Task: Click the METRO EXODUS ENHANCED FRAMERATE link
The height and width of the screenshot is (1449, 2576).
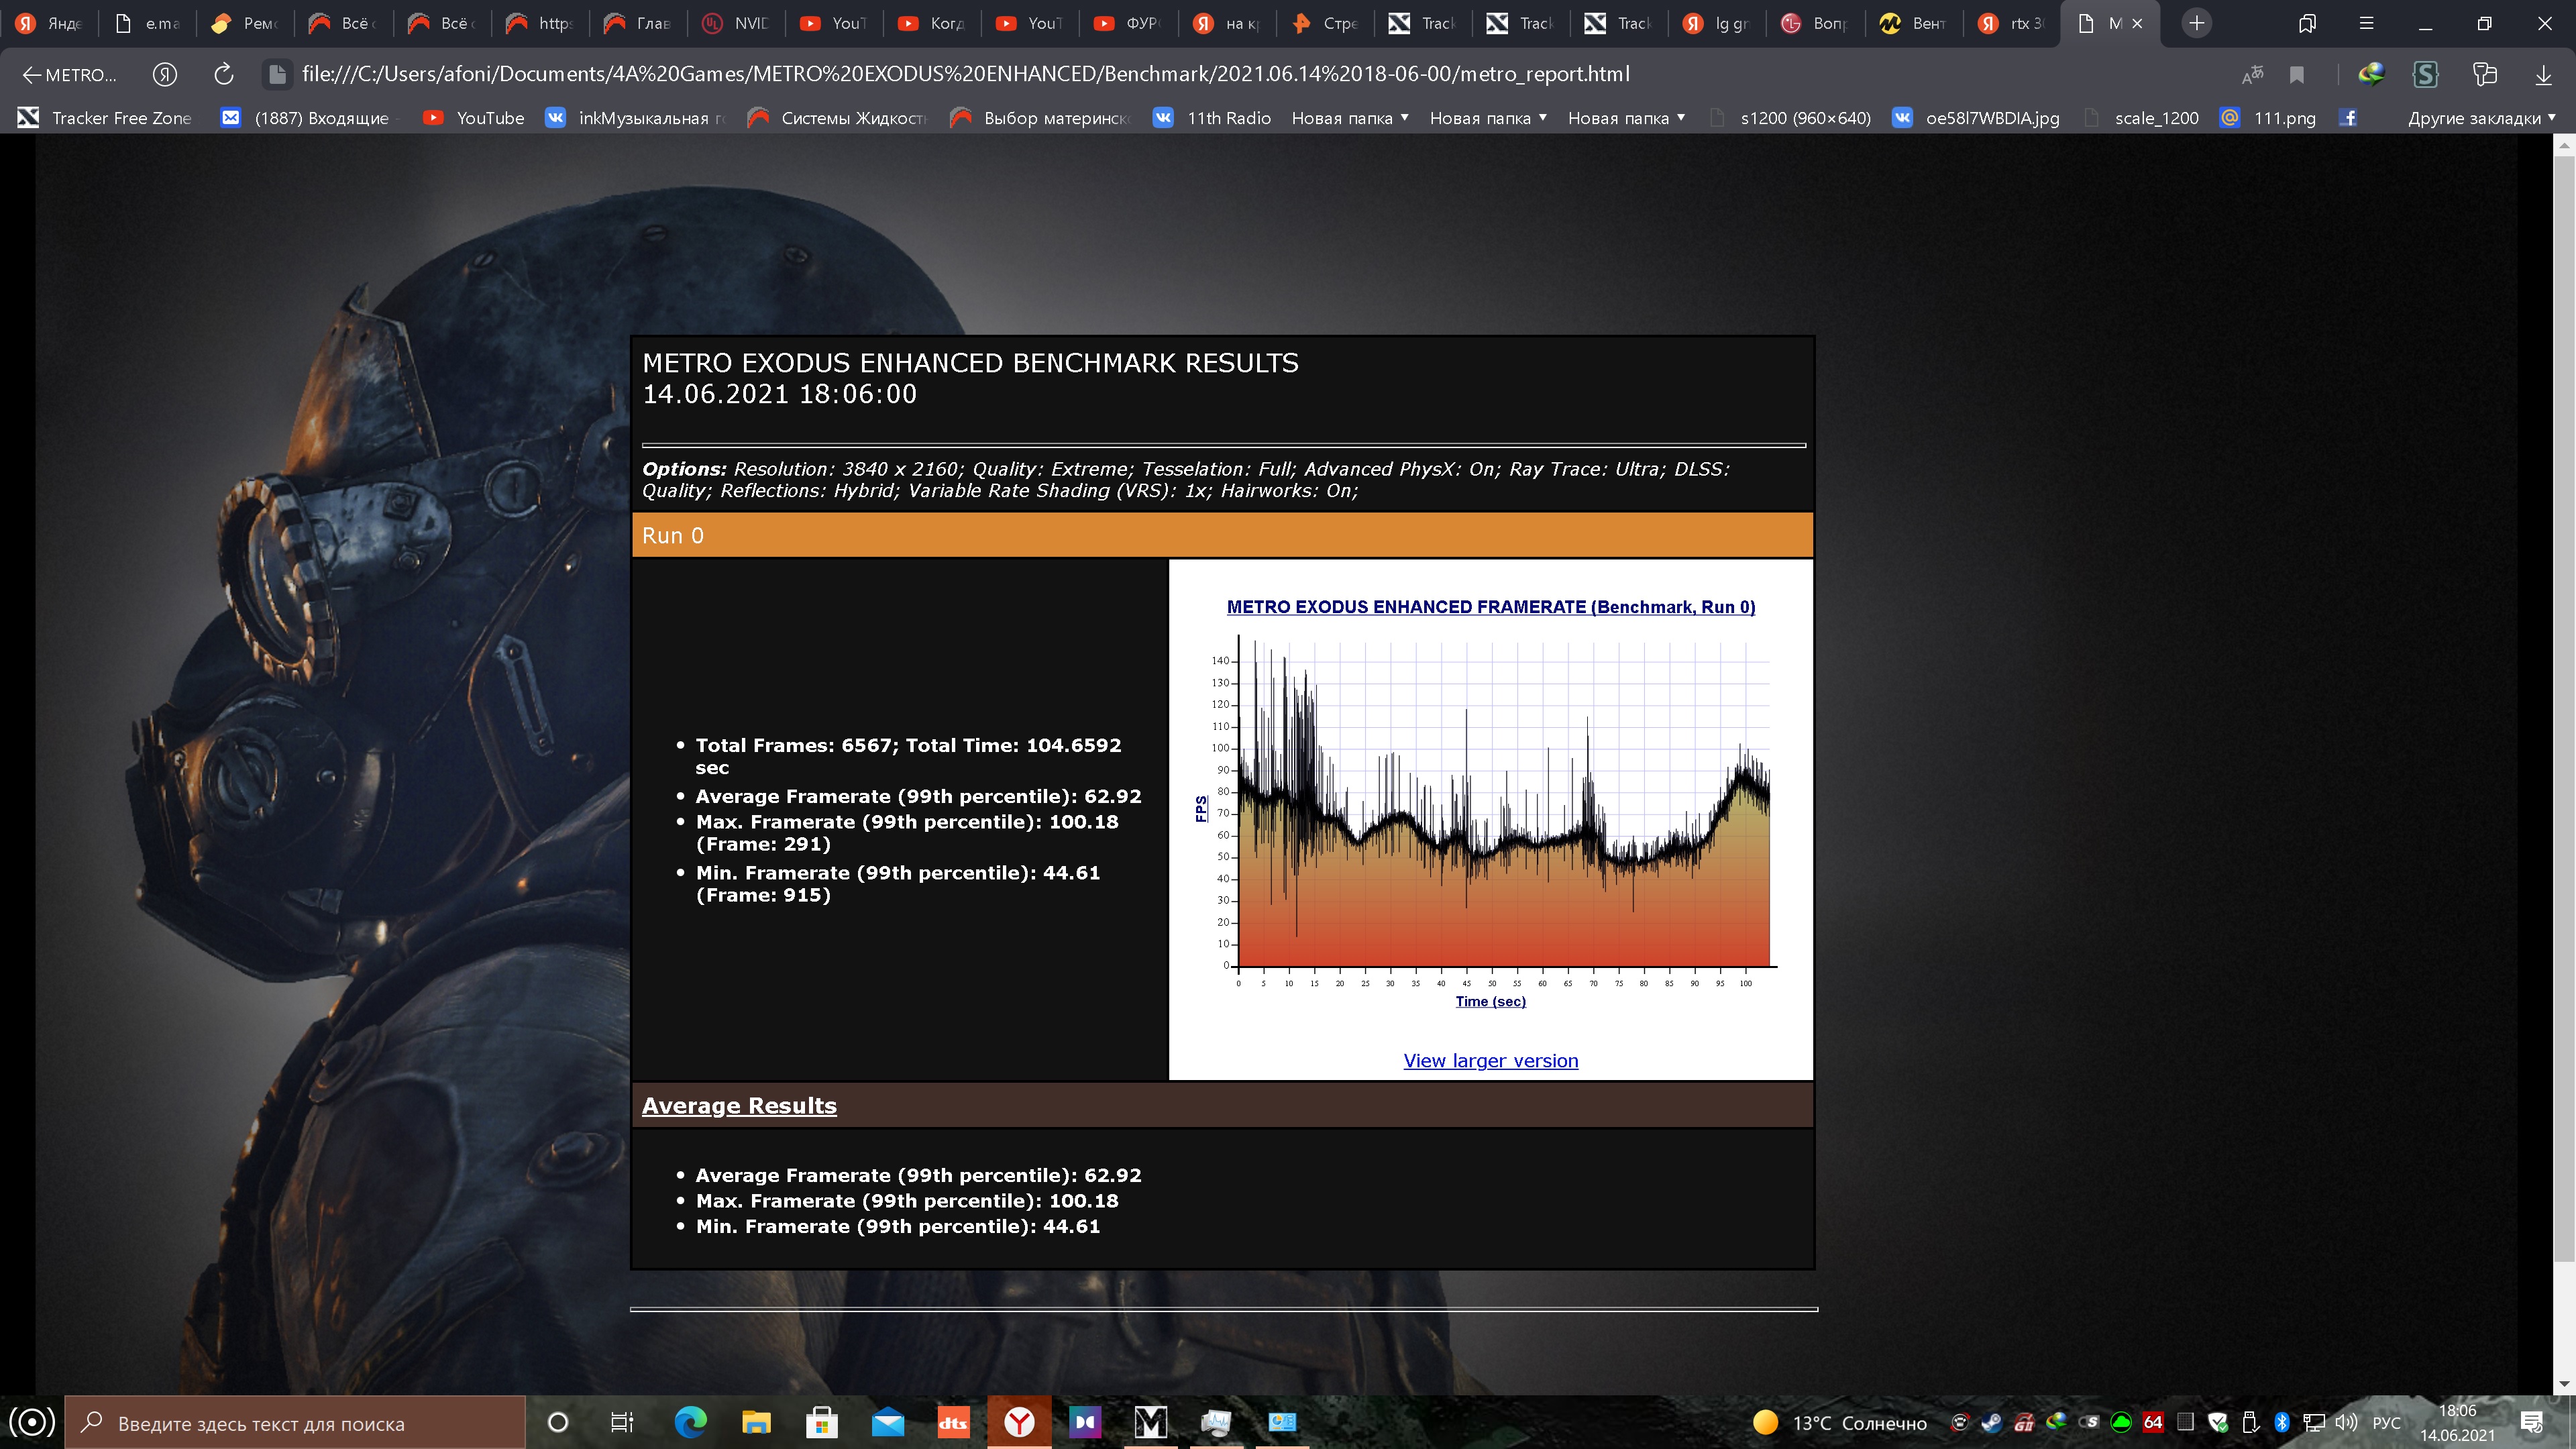Action: point(1490,607)
